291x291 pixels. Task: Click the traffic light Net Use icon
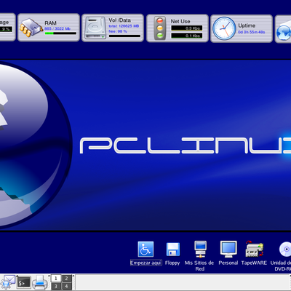click(x=160, y=28)
